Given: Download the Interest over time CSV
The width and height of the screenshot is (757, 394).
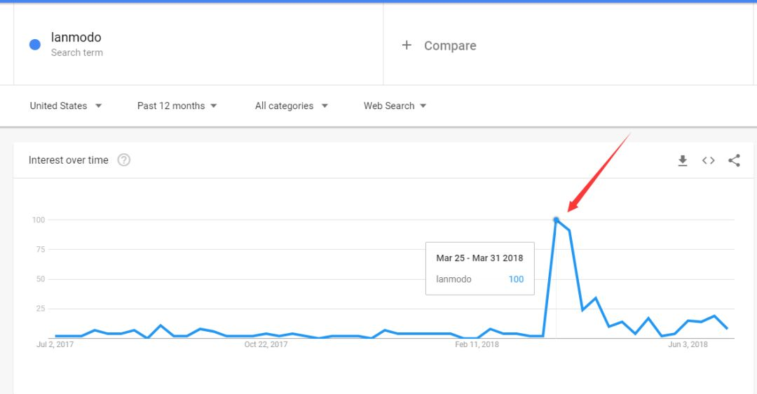Looking at the screenshot, I should [x=682, y=160].
